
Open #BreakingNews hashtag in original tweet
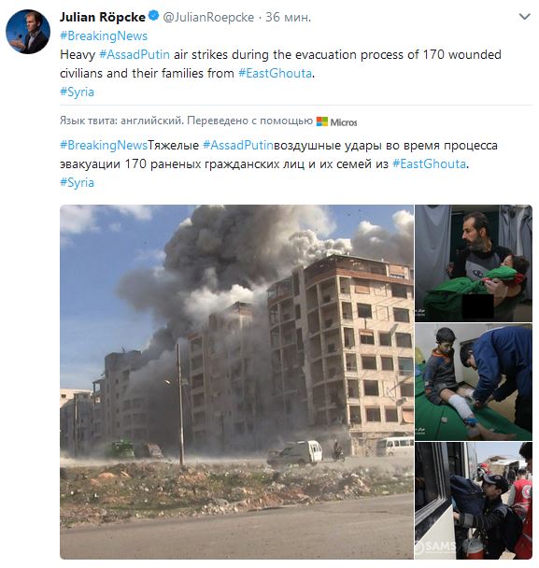(104, 35)
